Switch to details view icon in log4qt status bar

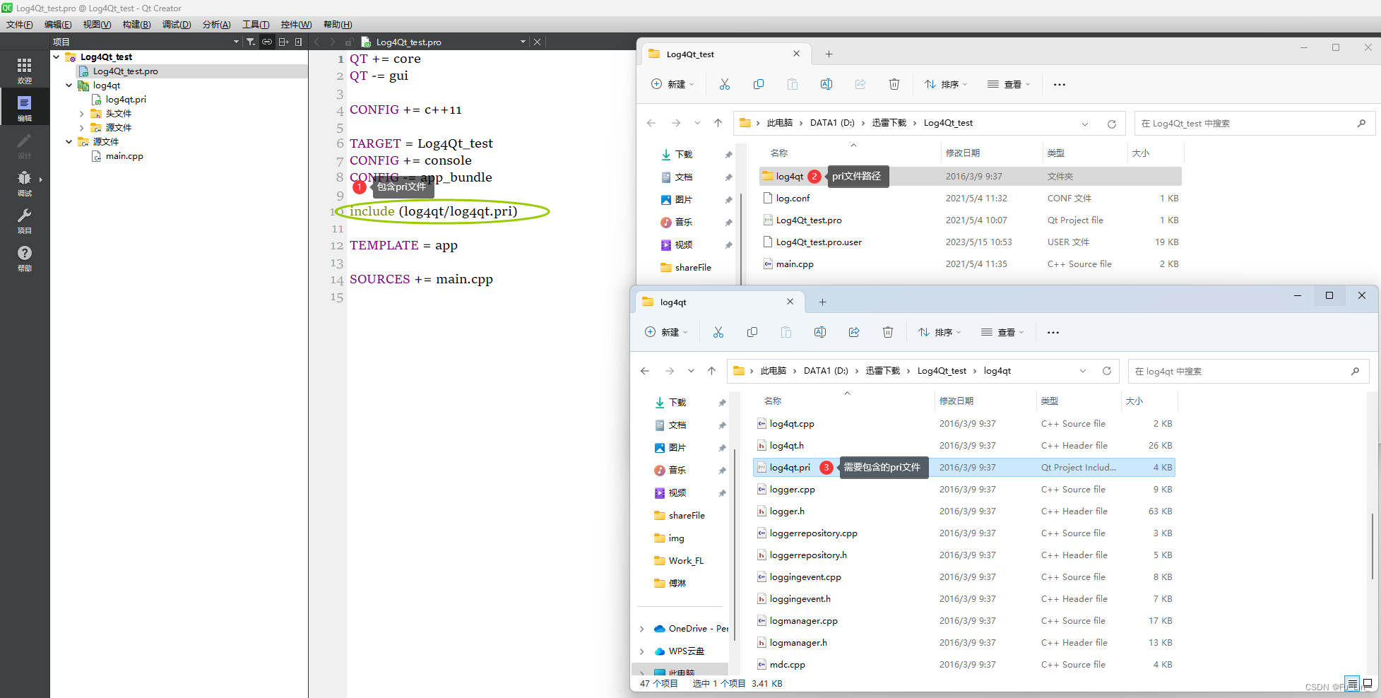(x=1352, y=684)
